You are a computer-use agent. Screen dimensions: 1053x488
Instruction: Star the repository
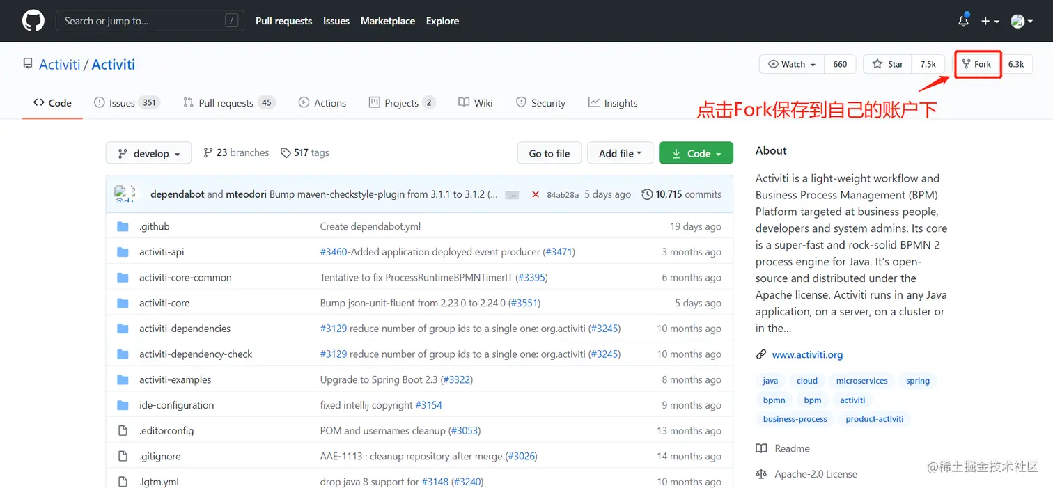pos(887,64)
